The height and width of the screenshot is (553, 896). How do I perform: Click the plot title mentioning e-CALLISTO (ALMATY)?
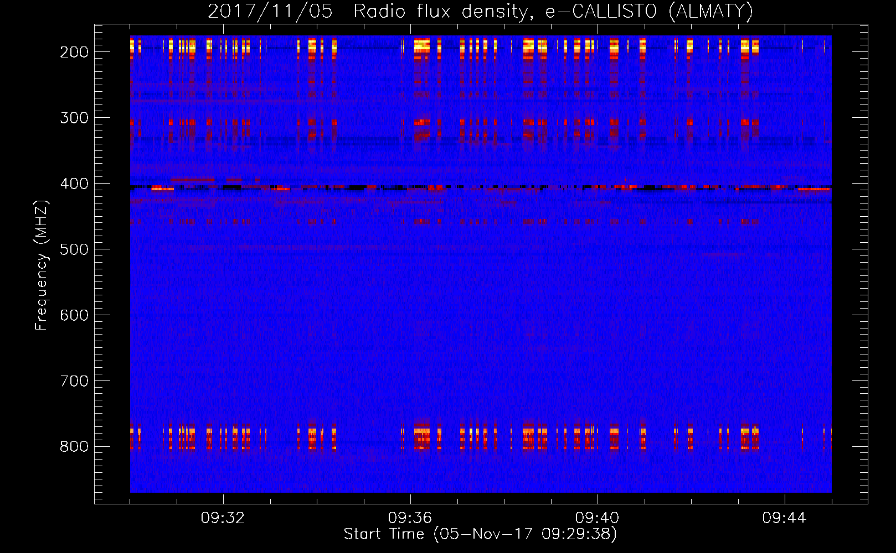pos(480,11)
